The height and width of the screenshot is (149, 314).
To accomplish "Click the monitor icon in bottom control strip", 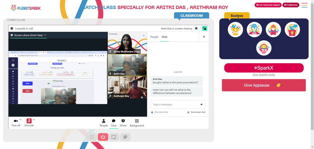I will [x=114, y=137].
